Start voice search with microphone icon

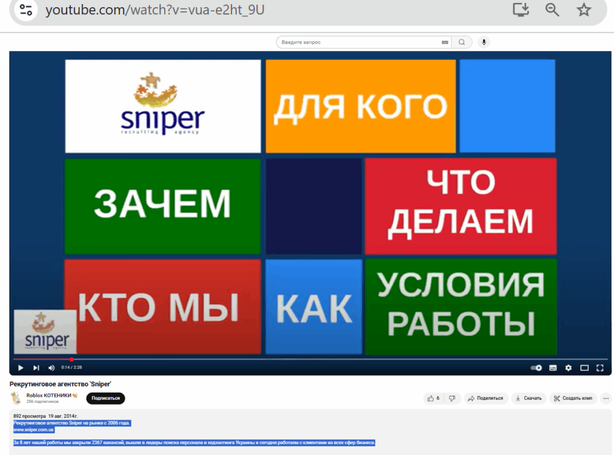pos(484,43)
